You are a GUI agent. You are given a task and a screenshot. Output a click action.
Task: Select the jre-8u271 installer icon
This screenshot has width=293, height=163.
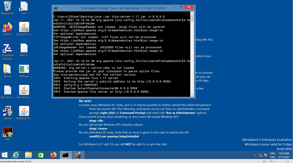(x=24, y=29)
